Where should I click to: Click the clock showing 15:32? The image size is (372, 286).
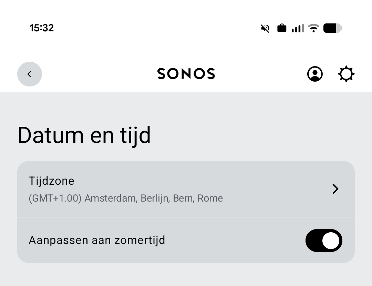[x=42, y=28]
